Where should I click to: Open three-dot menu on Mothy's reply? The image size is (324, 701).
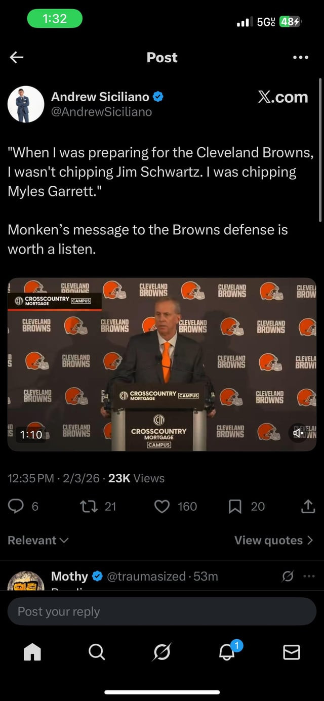tap(309, 576)
